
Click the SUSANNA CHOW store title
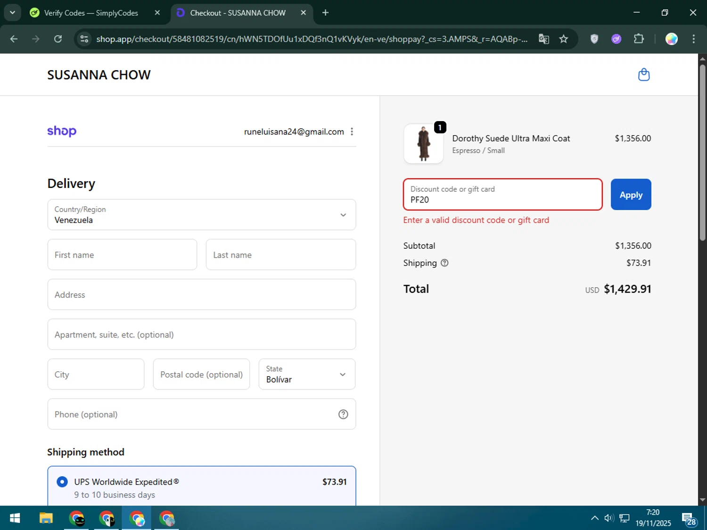tap(99, 75)
